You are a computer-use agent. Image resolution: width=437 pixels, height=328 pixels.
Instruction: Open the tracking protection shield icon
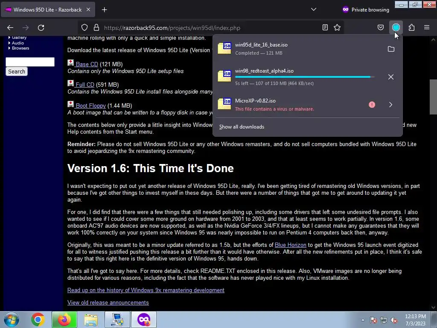pos(84,28)
